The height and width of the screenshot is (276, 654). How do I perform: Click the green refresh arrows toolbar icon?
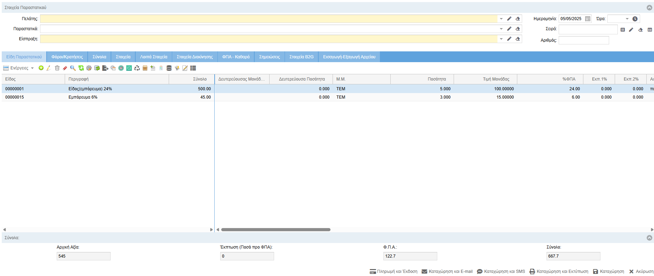81,68
